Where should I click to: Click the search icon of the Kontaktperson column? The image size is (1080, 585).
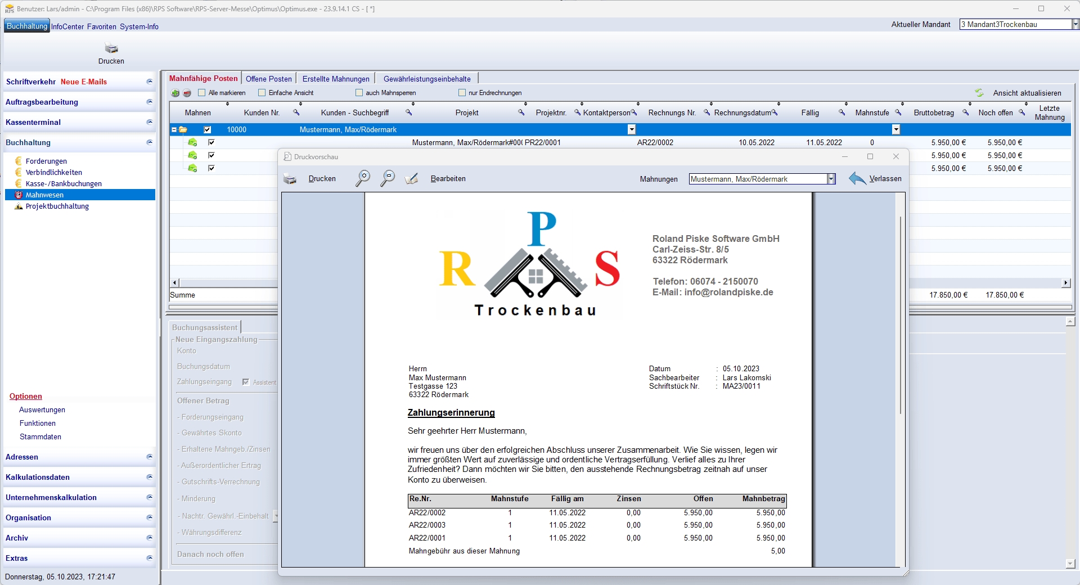click(x=634, y=112)
